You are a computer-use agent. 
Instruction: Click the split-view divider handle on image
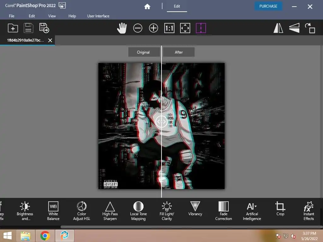[x=161, y=122]
